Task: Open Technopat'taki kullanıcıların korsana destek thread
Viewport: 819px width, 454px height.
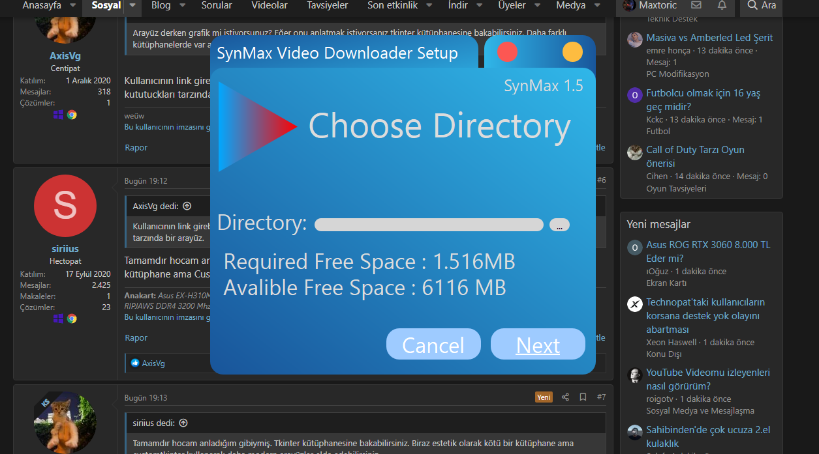Action: [705, 315]
